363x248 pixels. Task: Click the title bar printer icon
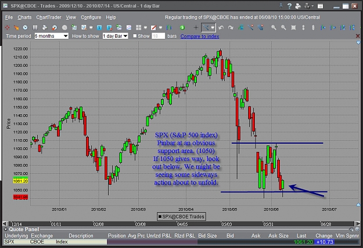pos(298,6)
